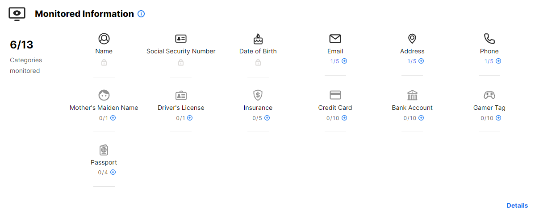Add an email using the plus icon
Viewport: 535px width, 217px height.
click(x=344, y=61)
